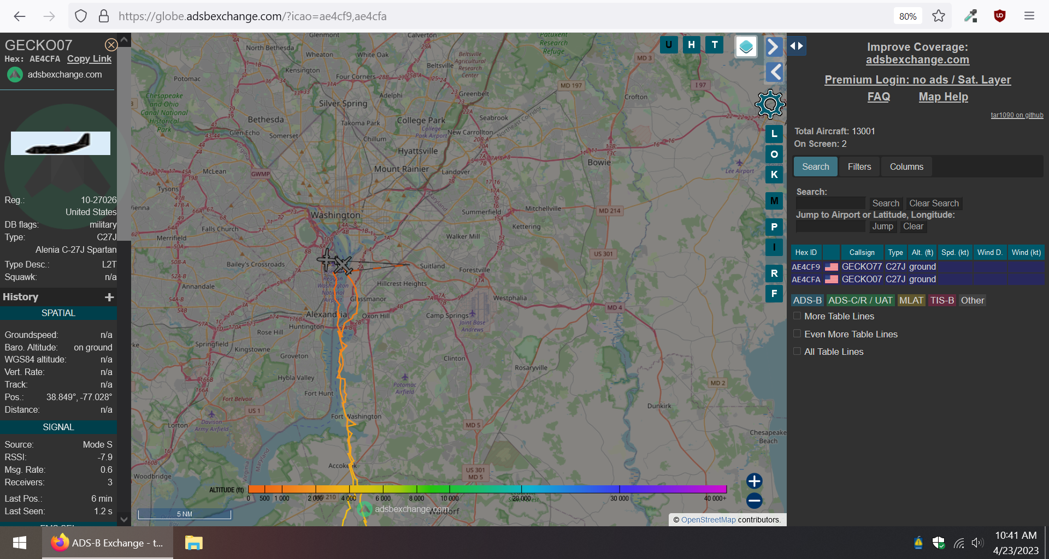Toggle the P map option button
The width and height of the screenshot is (1049, 559).
774,227
